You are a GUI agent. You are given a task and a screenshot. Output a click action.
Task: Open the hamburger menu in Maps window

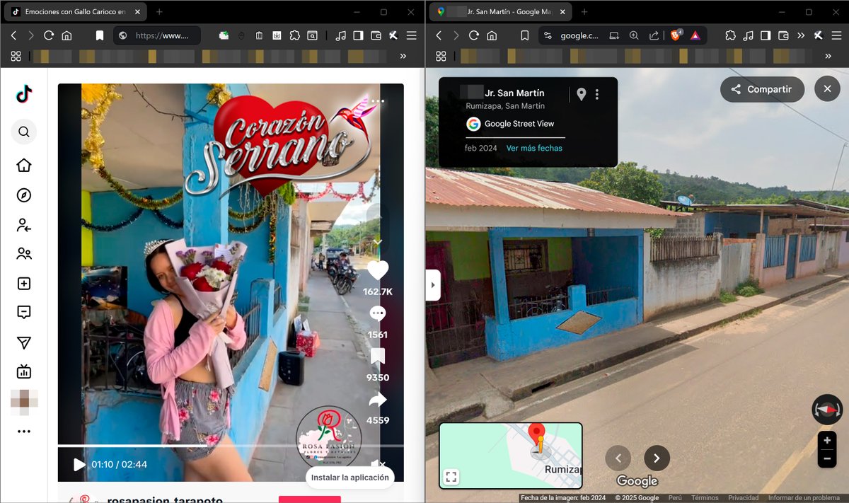click(x=836, y=35)
